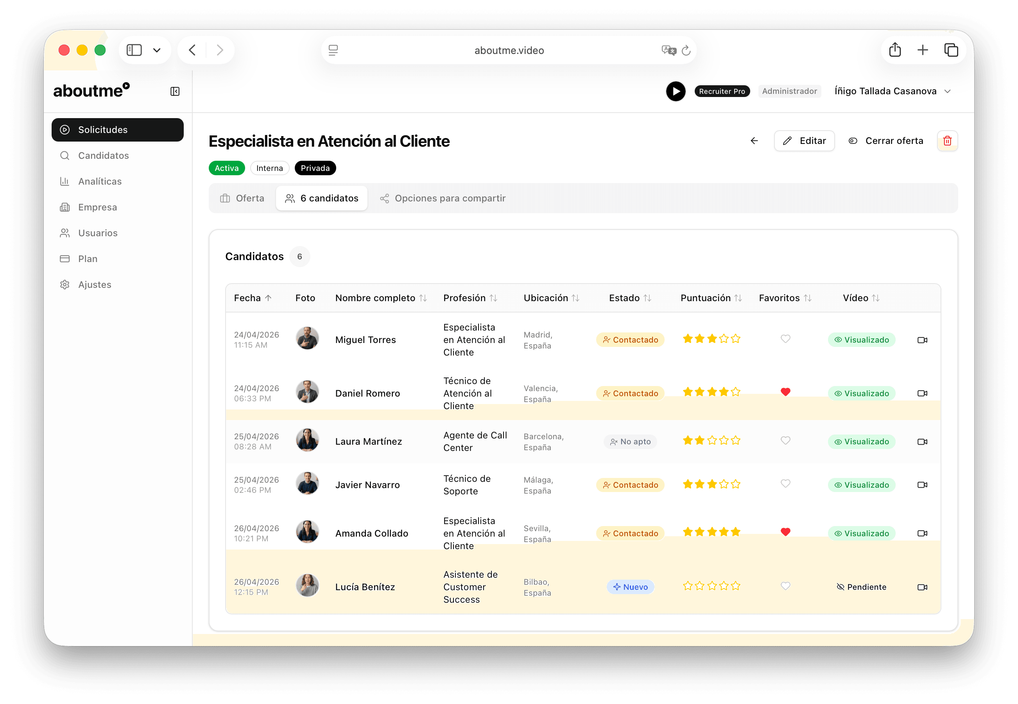Set Lucía Benítez rating to five stars
This screenshot has height=704, width=1018.
735,586
